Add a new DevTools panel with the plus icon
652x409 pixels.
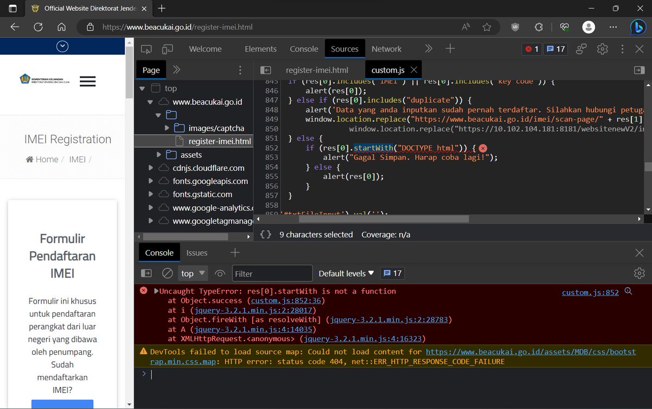coord(450,49)
